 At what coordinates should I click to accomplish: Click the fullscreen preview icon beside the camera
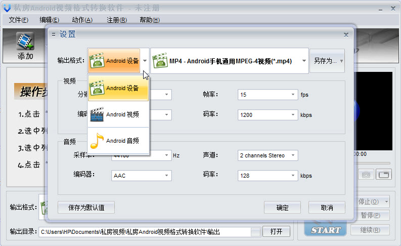384,175
